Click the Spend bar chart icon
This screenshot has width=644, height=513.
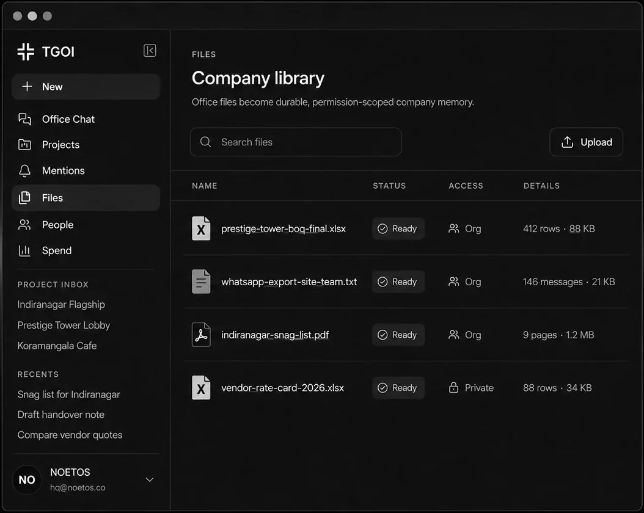click(24, 250)
